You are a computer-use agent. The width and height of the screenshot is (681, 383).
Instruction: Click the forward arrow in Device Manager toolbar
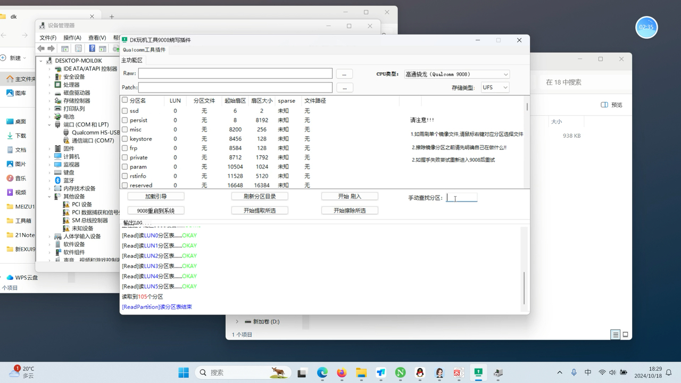pyautogui.click(x=51, y=48)
